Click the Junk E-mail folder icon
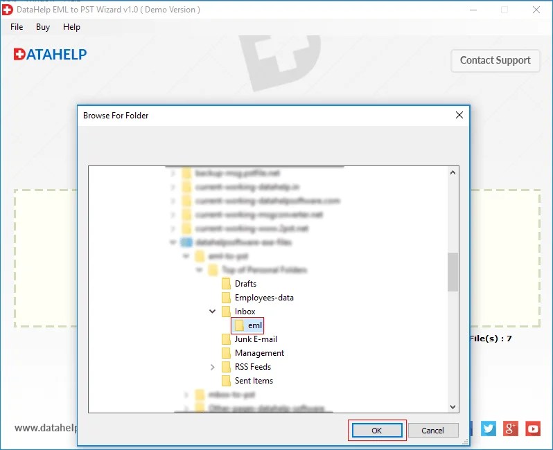The image size is (553, 450). [226, 339]
